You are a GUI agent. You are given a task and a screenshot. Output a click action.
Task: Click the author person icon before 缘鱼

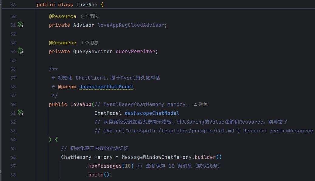(196, 104)
